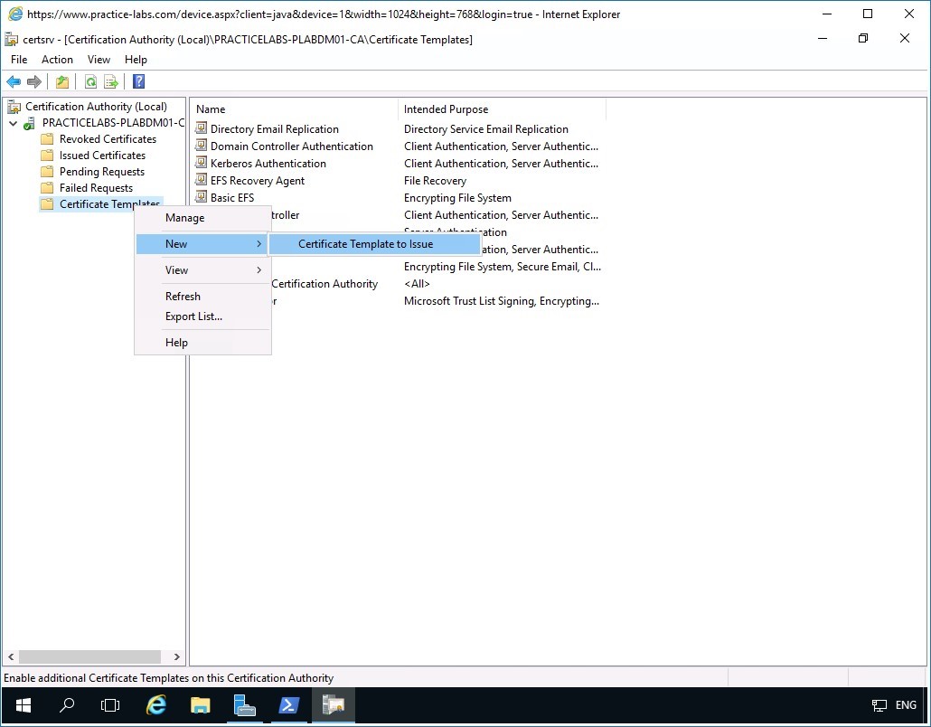Select Manage from the context menu

pyautogui.click(x=183, y=217)
